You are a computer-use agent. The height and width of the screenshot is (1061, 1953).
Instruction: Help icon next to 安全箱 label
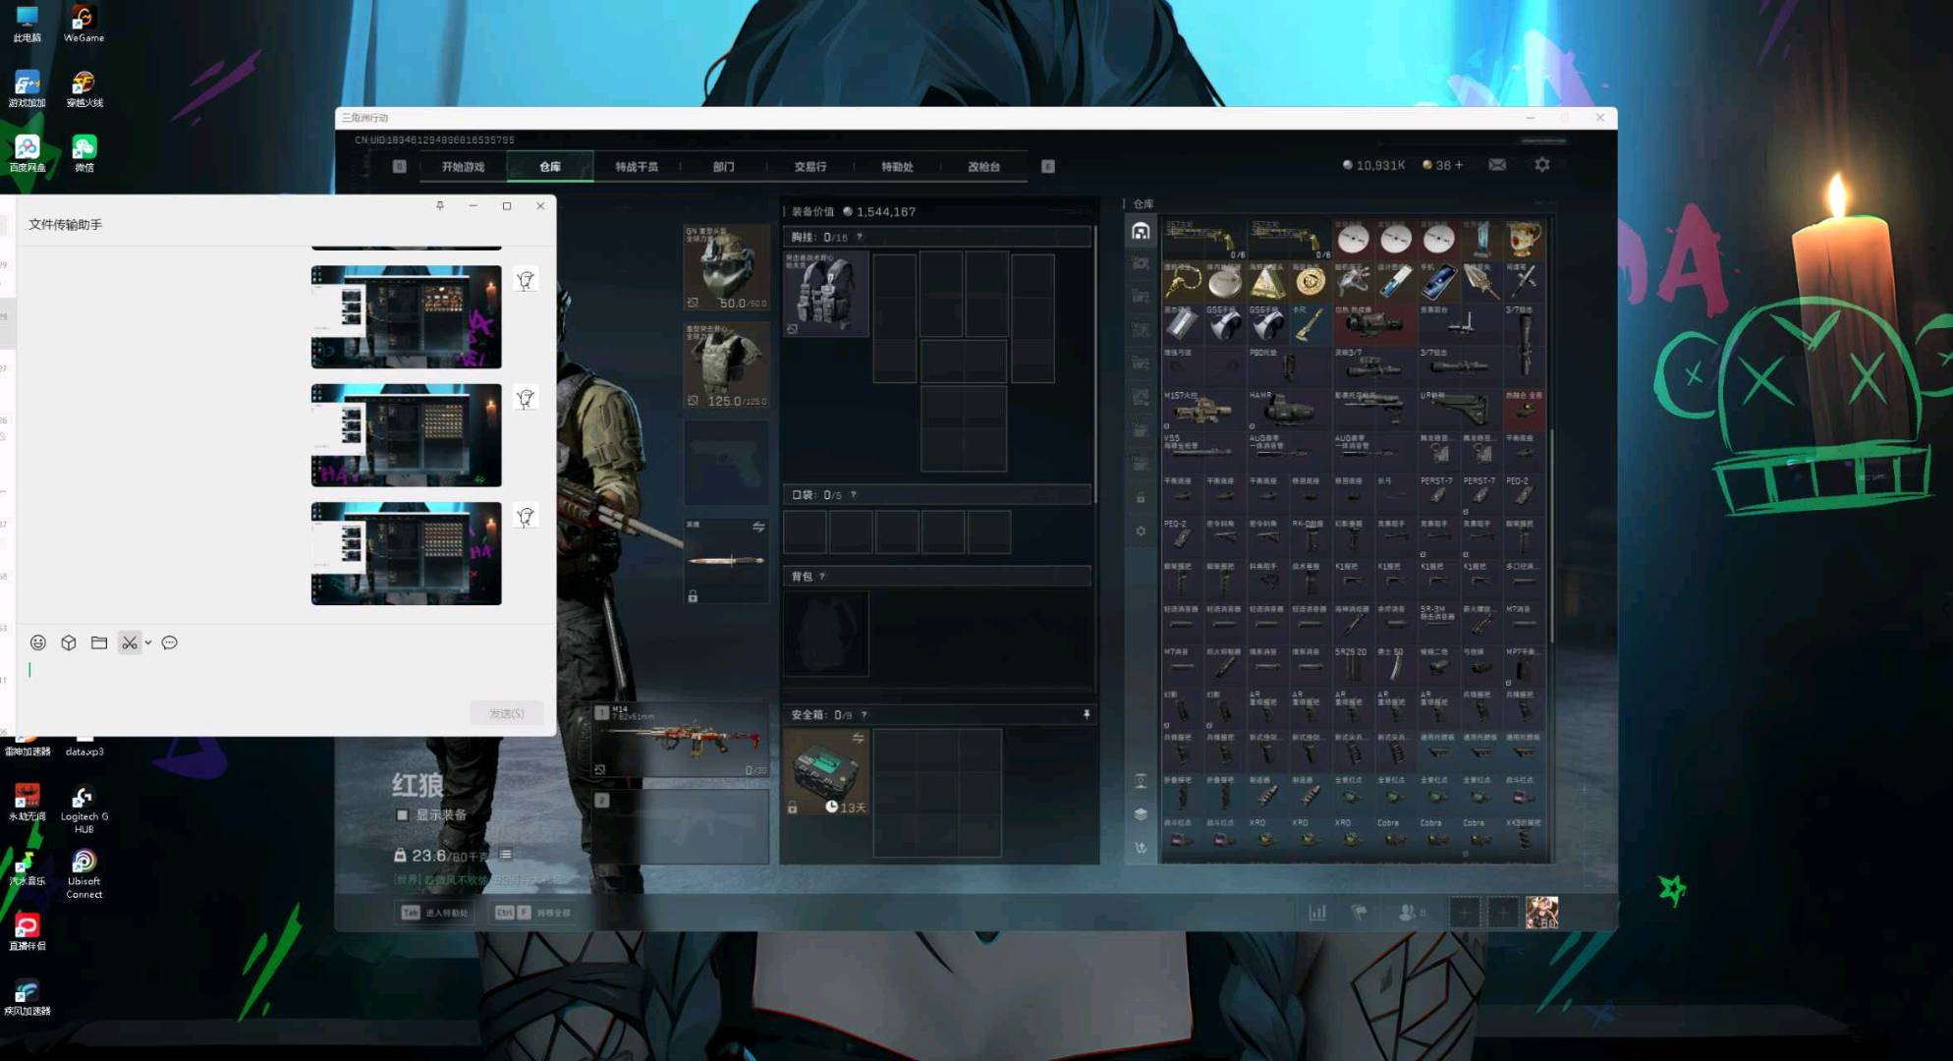pyautogui.click(x=864, y=714)
